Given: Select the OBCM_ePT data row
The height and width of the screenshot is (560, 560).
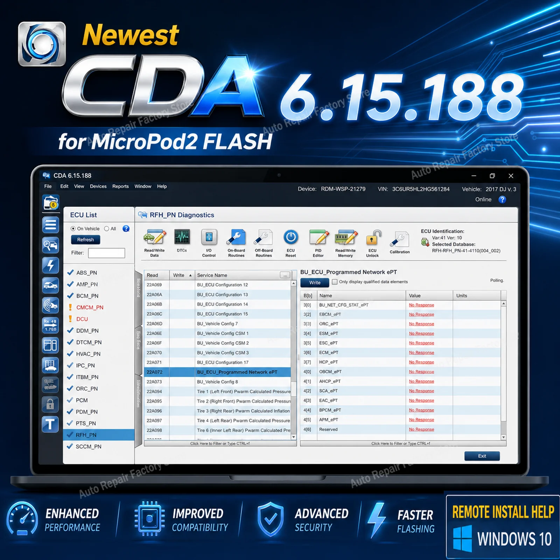Looking at the screenshot, I should click(x=401, y=372).
